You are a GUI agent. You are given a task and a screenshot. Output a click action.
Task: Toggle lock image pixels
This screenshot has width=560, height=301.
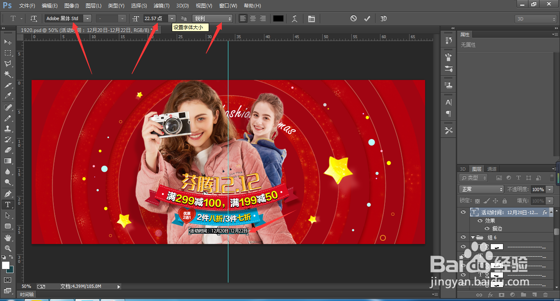tap(486, 201)
